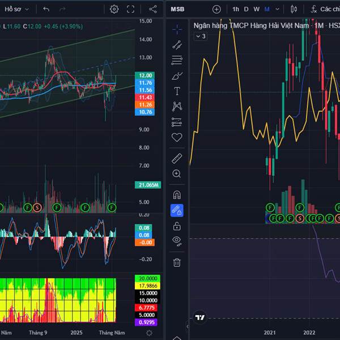Toggle magnet mode

pos(177,195)
